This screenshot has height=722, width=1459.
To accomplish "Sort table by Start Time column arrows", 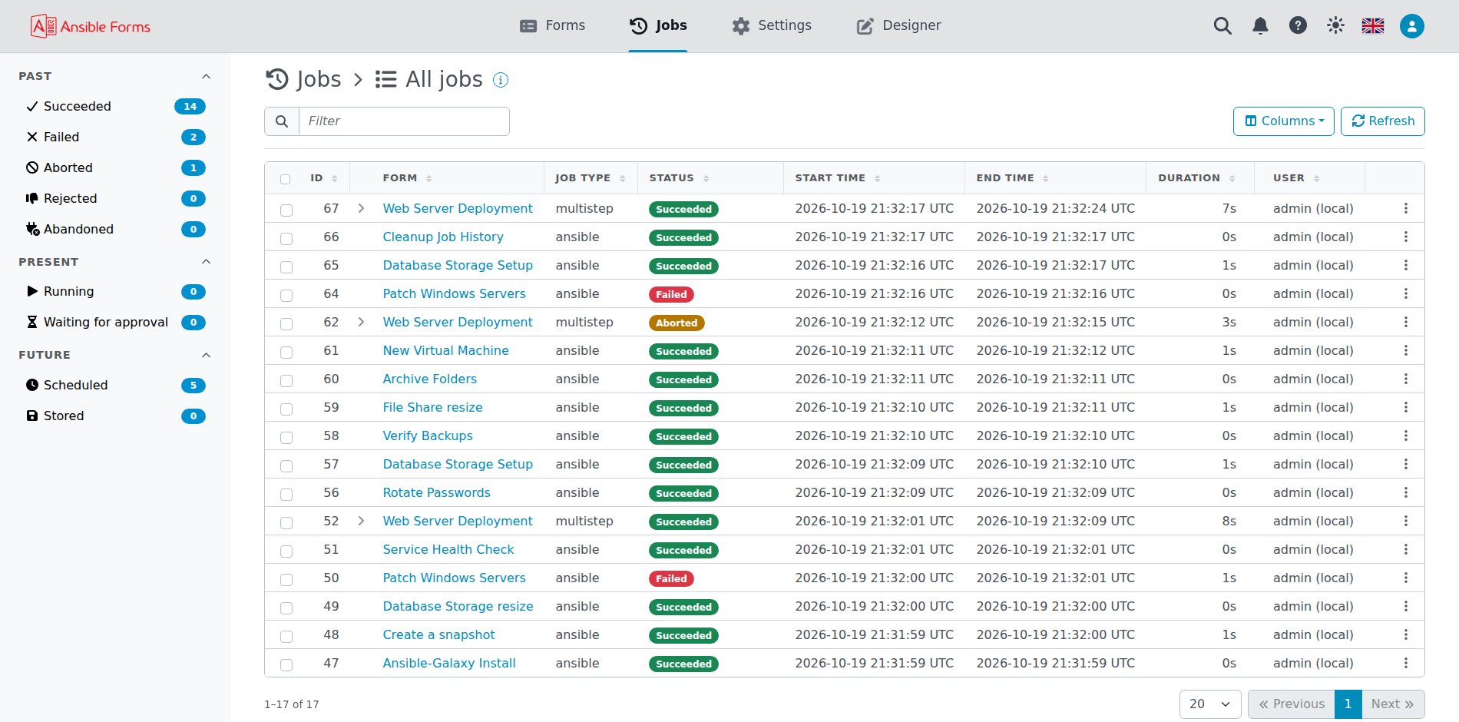I will (x=877, y=178).
